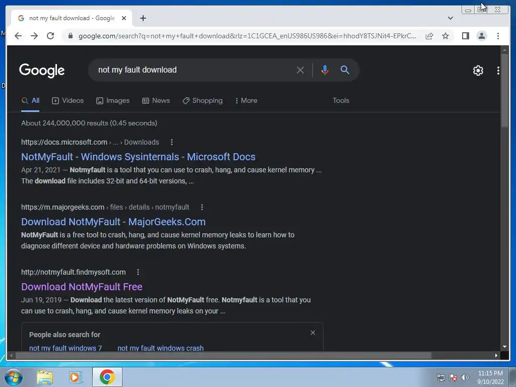Screen dimensions: 516x387
Task: Open NotMyFault Windows Sysinternals Microsoft Docs link
Action: coord(138,157)
